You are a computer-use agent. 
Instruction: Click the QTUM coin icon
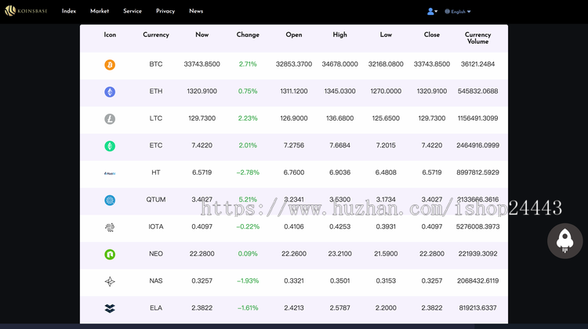(110, 200)
